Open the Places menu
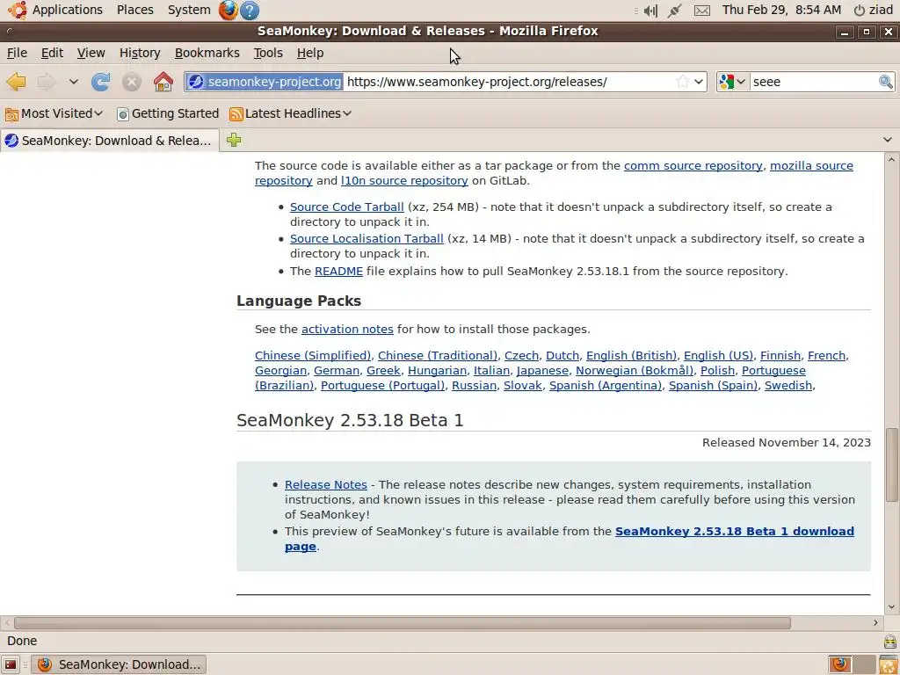The width and height of the screenshot is (900, 675). pos(134,10)
